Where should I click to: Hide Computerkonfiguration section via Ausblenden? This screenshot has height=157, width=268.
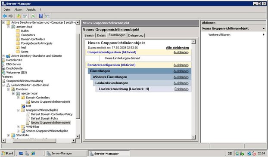coord(181,52)
